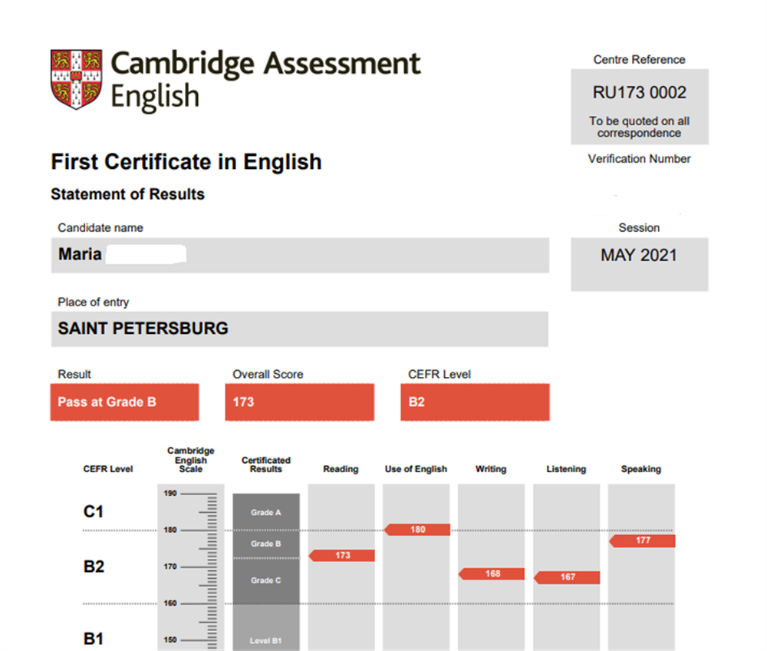Click the Writing score marker '168'
The width and height of the screenshot is (767, 651).
pos(492,573)
